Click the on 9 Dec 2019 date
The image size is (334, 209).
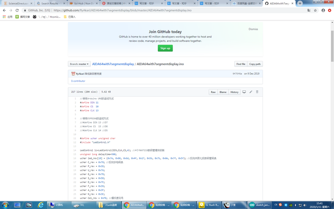252,73
